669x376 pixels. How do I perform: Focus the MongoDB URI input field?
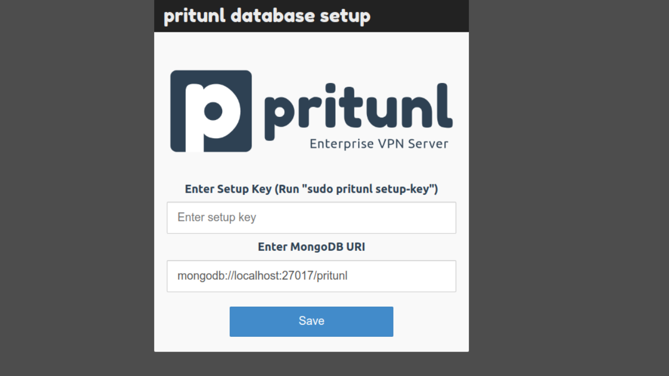tap(312, 276)
